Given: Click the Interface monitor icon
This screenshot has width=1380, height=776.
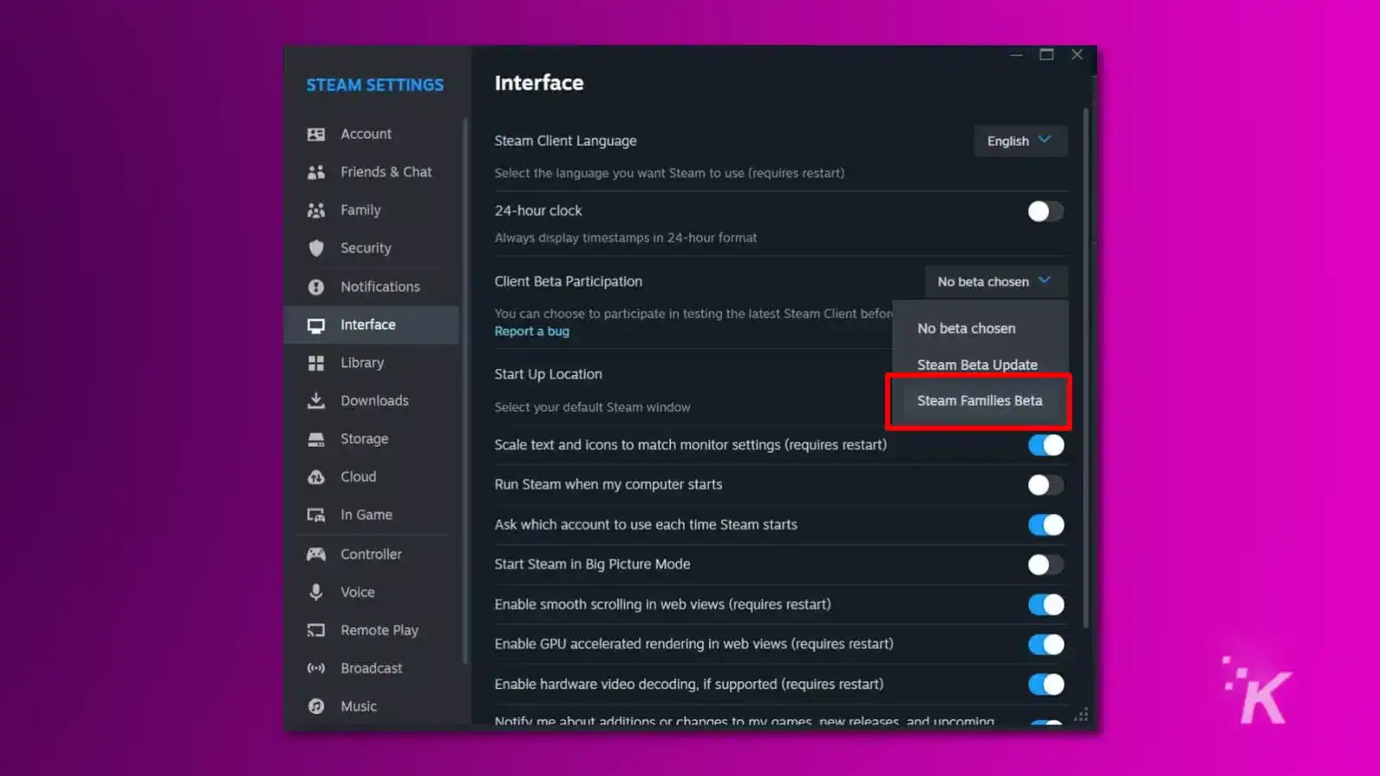Looking at the screenshot, I should point(317,325).
